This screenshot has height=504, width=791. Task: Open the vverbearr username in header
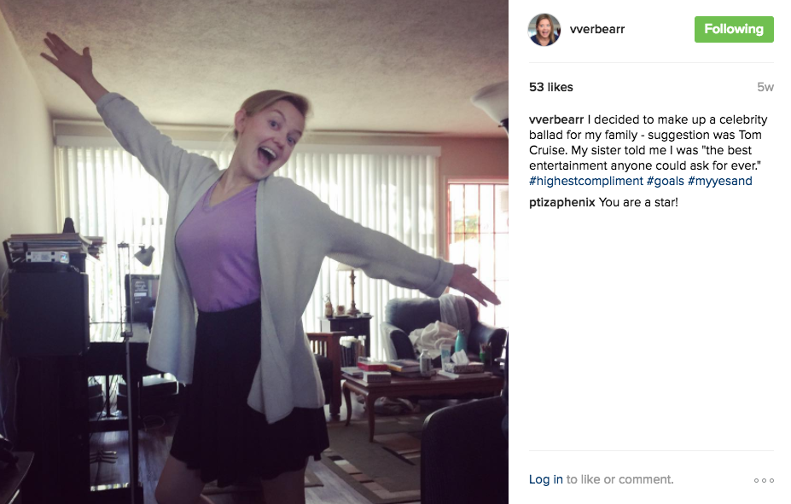click(597, 29)
